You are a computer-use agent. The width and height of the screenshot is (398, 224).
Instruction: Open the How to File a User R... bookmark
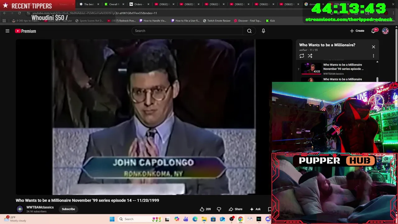185,21
